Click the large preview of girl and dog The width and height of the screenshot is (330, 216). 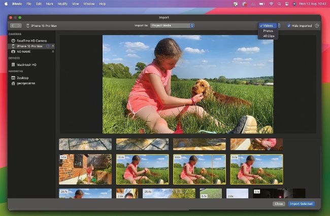[188, 84]
